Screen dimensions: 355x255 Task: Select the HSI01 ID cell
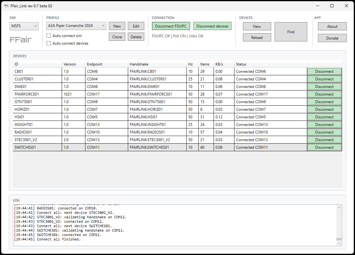(x=37, y=117)
